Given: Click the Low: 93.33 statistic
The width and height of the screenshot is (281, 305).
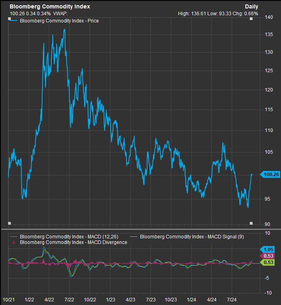Looking at the screenshot, I should pos(219,14).
